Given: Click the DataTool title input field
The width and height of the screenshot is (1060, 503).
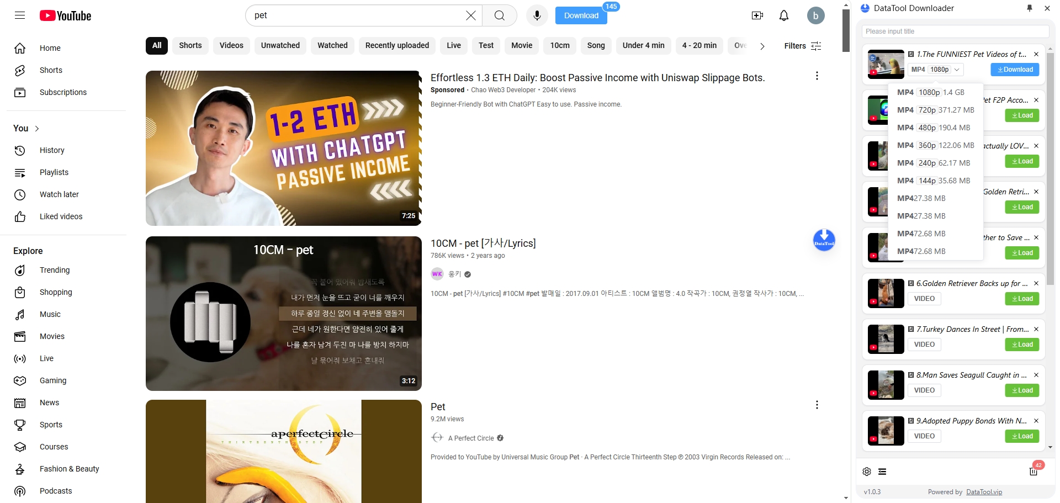Looking at the screenshot, I should (x=955, y=31).
